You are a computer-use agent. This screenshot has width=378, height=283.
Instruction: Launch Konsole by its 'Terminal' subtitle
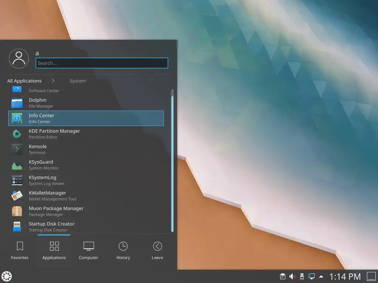(37, 153)
